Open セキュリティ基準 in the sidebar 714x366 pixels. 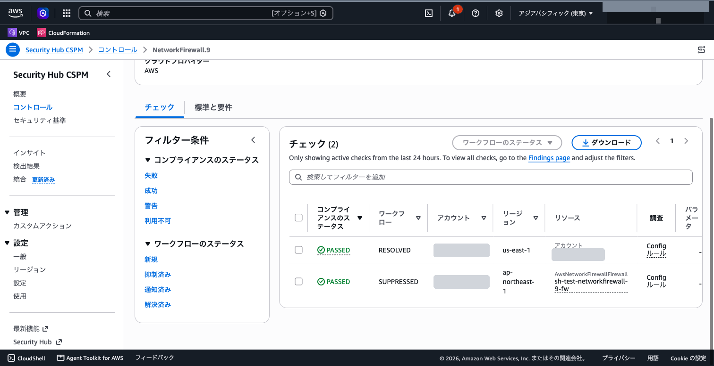(40, 121)
